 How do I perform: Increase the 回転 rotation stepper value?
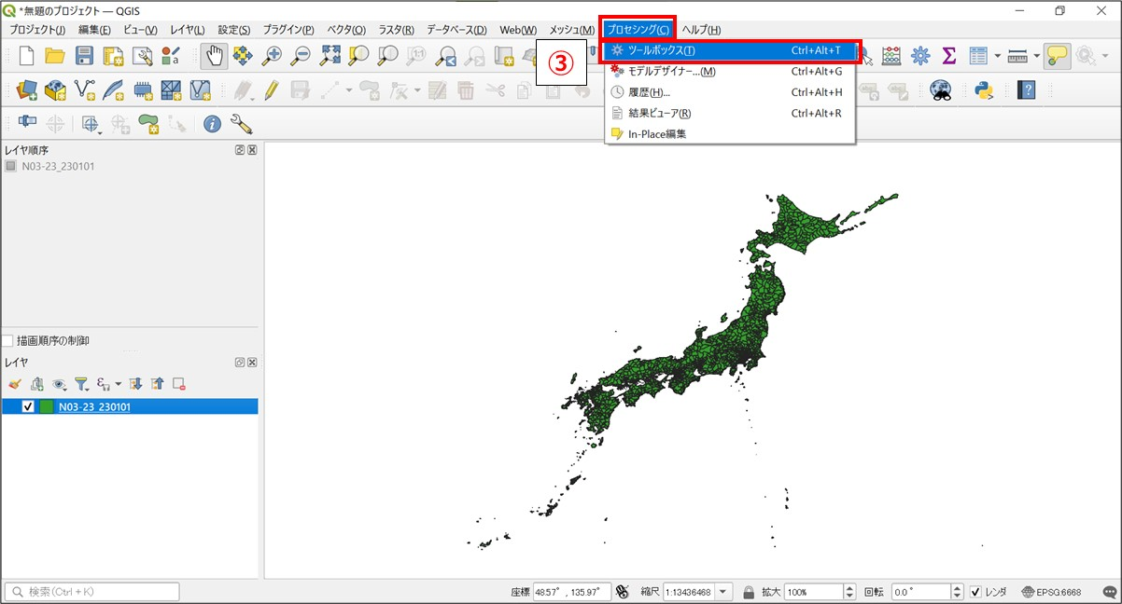pyautogui.click(x=957, y=588)
